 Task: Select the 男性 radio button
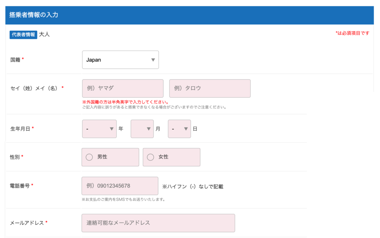point(89,157)
